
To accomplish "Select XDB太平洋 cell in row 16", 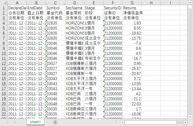I will click(75, 83).
